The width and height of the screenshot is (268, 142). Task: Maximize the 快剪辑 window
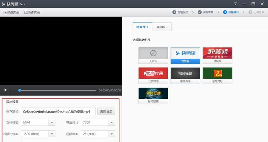253,4
